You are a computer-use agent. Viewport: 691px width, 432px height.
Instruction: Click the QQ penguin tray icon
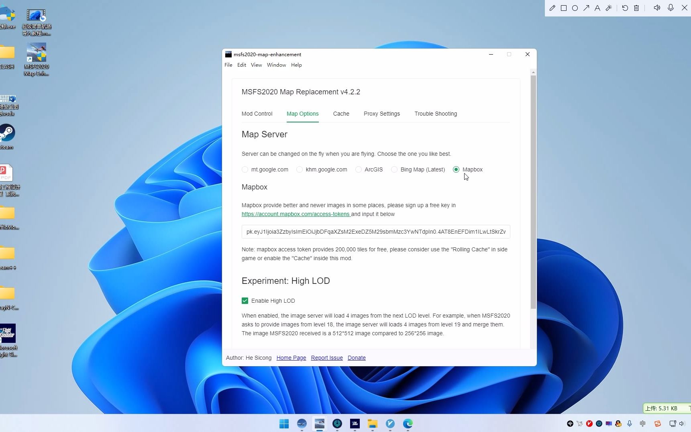pyautogui.click(x=618, y=424)
